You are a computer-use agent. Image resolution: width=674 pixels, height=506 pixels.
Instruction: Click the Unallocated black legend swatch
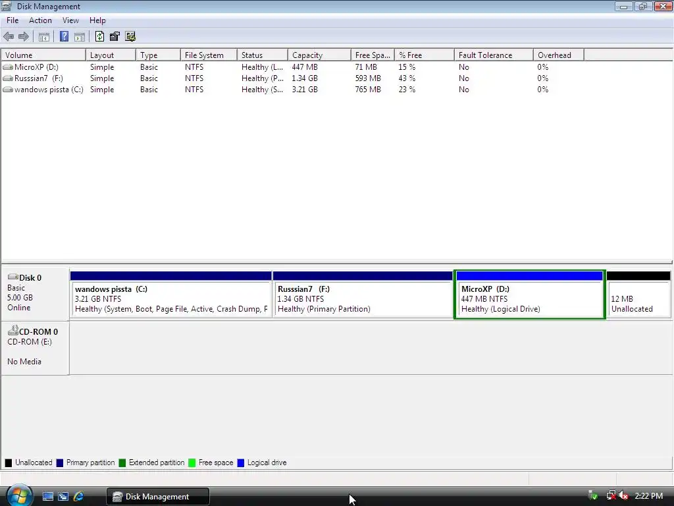pos(8,463)
